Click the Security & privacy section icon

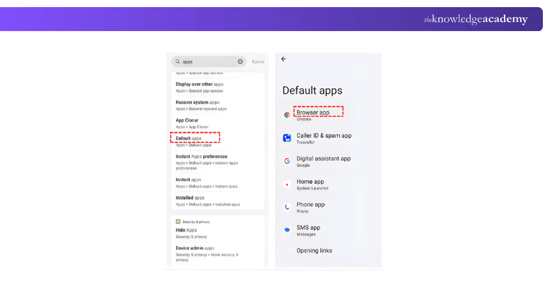pos(178,222)
